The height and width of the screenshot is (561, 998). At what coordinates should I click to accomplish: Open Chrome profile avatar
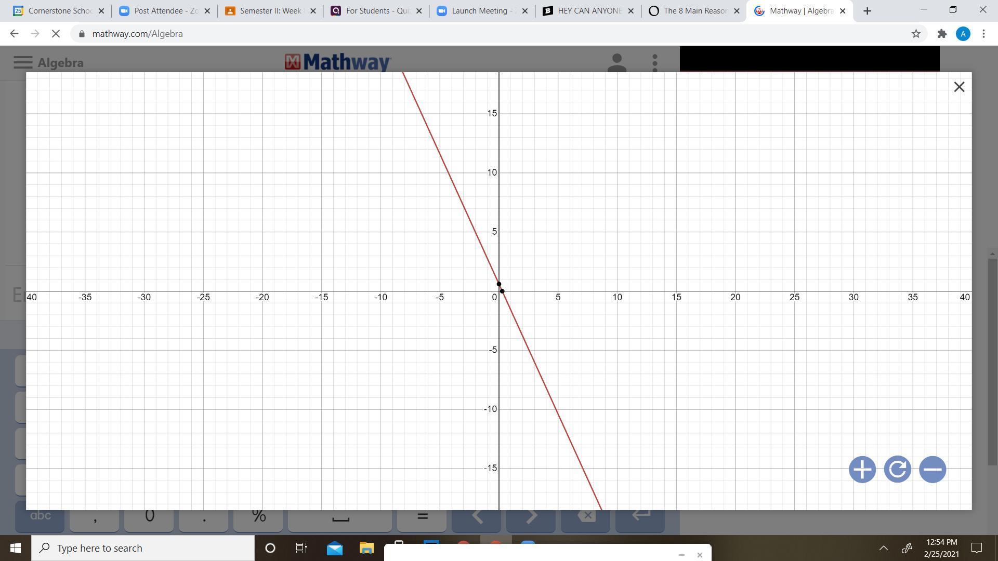click(x=963, y=34)
